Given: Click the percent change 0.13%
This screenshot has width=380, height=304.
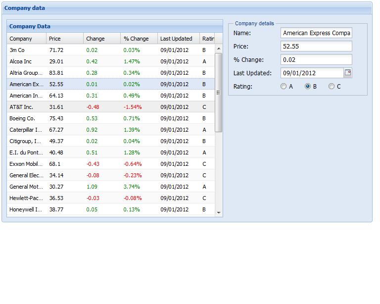Looking at the screenshot, I should click(x=132, y=209).
